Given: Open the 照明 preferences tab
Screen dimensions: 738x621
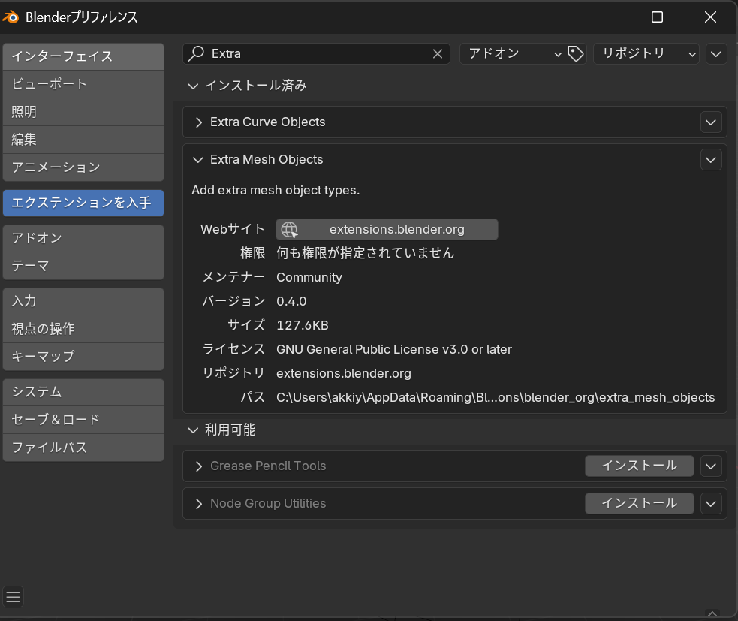Looking at the screenshot, I should [83, 112].
